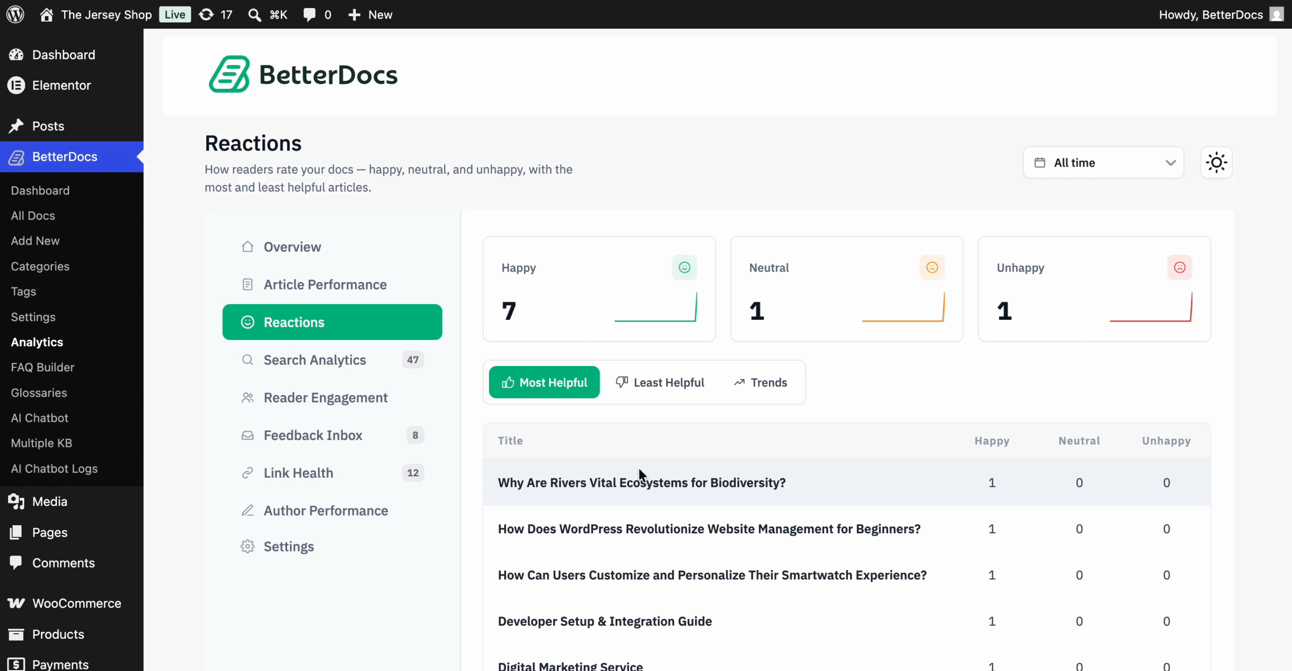Click the WooCommerce sidebar icon
The image size is (1292, 671).
click(x=16, y=603)
